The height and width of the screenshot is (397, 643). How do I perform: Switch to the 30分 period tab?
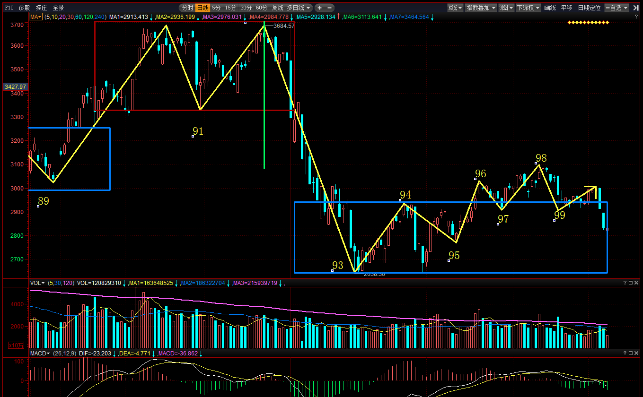click(246, 8)
